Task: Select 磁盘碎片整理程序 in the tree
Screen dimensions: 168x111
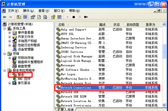Action: tap(31, 62)
